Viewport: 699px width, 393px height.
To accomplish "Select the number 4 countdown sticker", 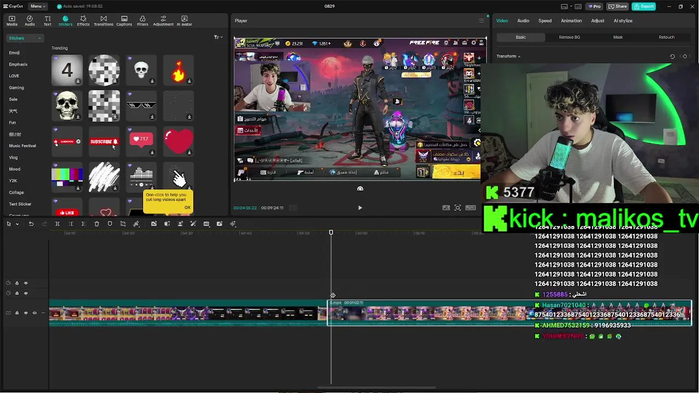I will pos(67,70).
